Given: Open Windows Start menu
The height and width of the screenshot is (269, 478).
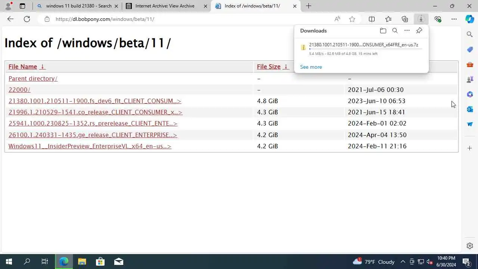Looking at the screenshot, I should [9, 262].
